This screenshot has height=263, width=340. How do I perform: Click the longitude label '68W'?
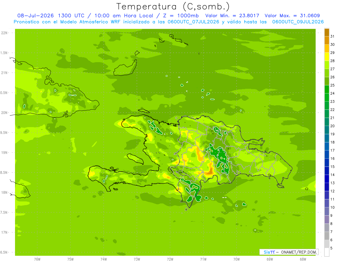[303, 260]
